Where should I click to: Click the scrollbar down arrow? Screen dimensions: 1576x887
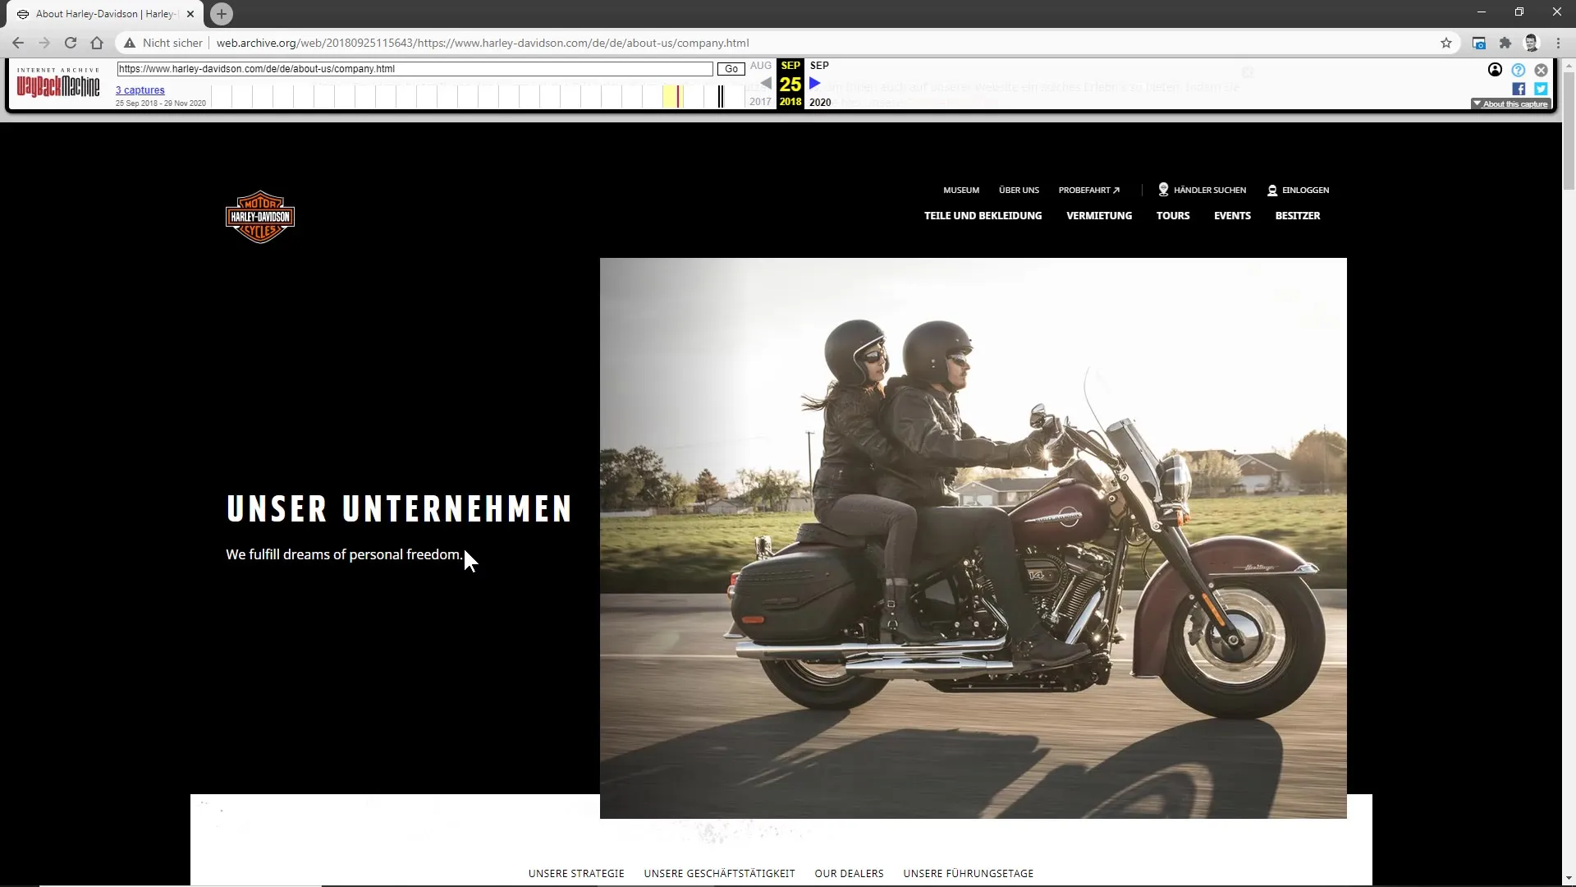(x=1569, y=880)
